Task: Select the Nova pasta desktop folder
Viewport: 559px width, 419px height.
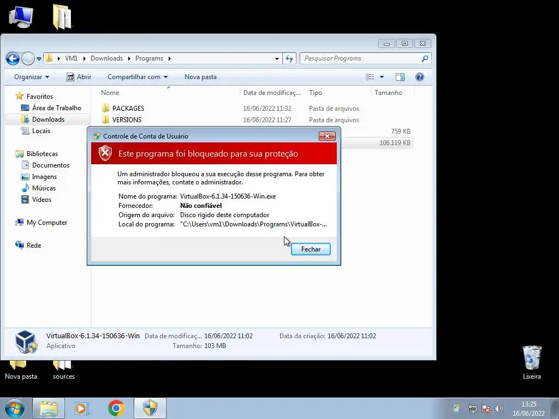Action: point(21,370)
